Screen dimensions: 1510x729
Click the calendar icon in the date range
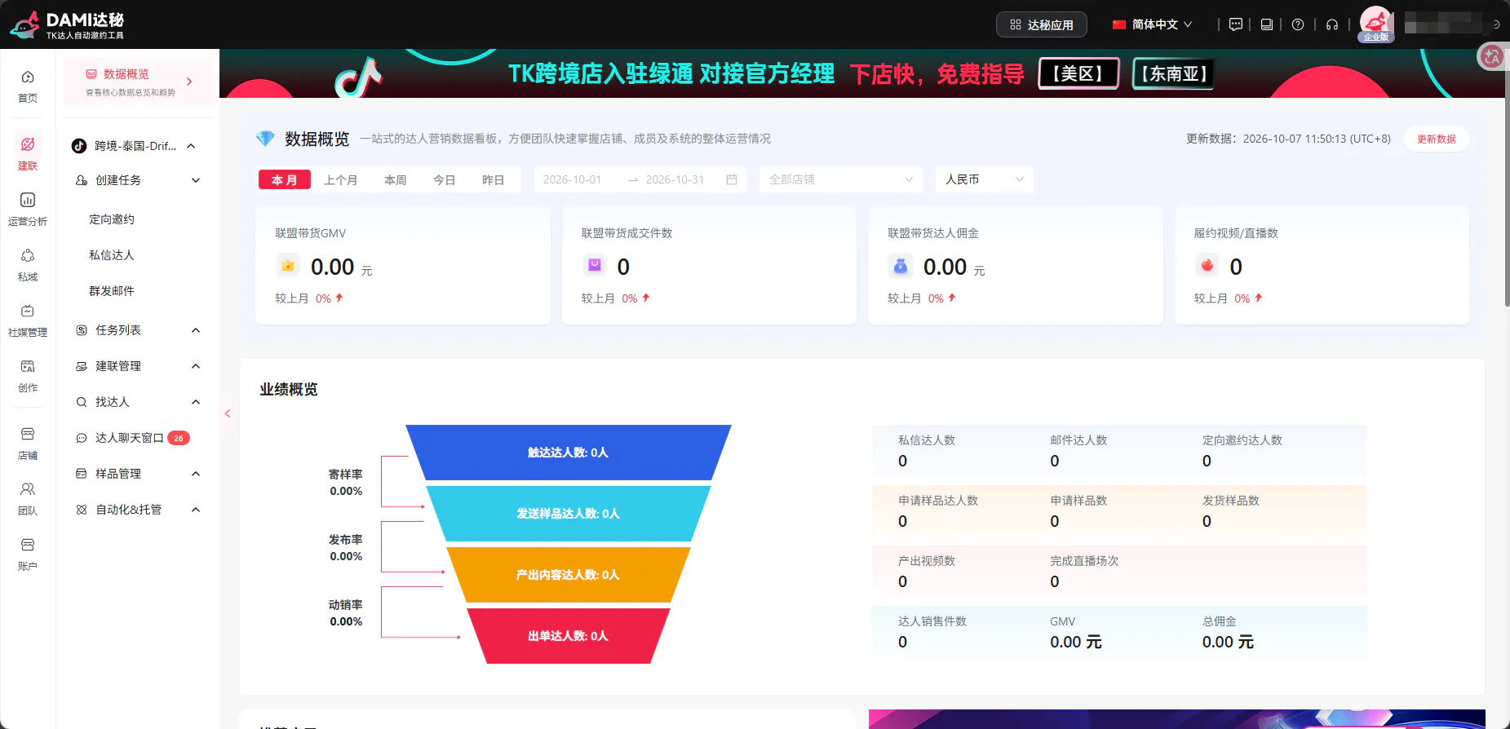pos(732,179)
